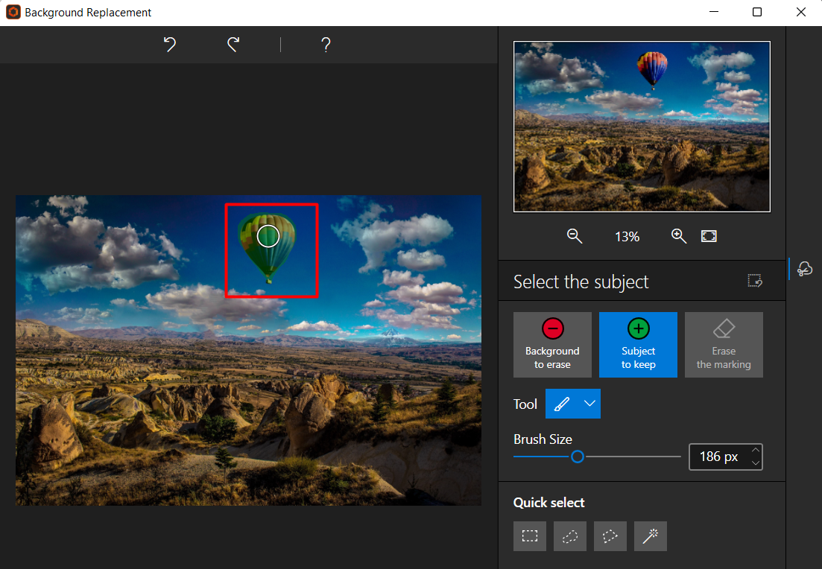Increase brush size with up arrow
This screenshot has width=822, height=569.
click(756, 450)
